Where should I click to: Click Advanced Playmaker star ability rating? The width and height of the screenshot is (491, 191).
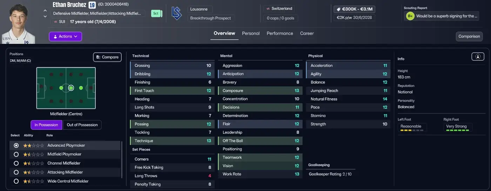(x=34, y=145)
